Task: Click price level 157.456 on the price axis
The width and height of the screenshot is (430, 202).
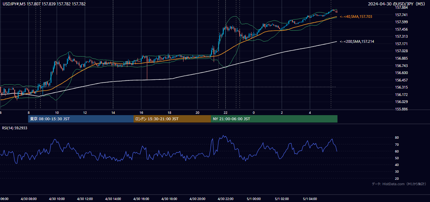Action: [401, 29]
